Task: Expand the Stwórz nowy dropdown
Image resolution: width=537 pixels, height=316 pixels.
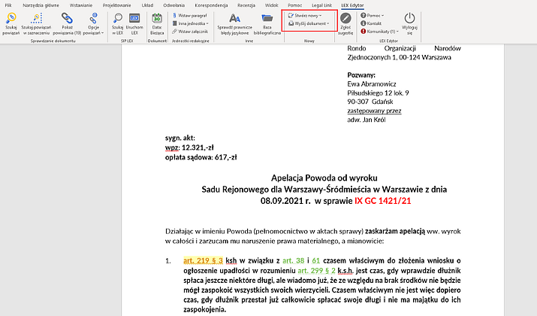Action: point(305,16)
